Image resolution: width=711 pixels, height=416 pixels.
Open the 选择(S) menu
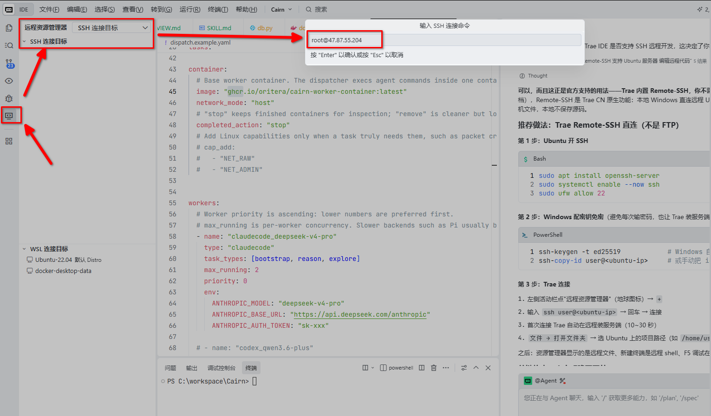[104, 9]
